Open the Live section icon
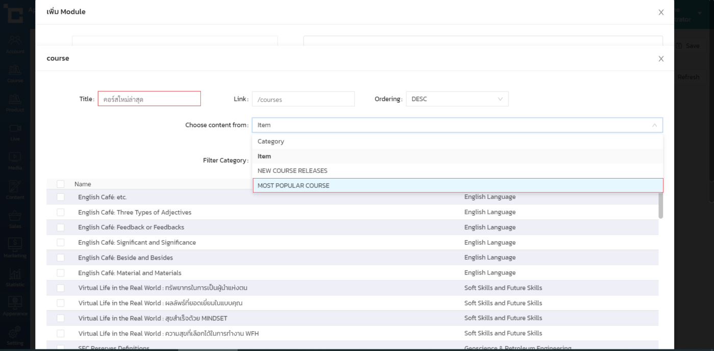This screenshot has width=714, height=351. (x=15, y=130)
